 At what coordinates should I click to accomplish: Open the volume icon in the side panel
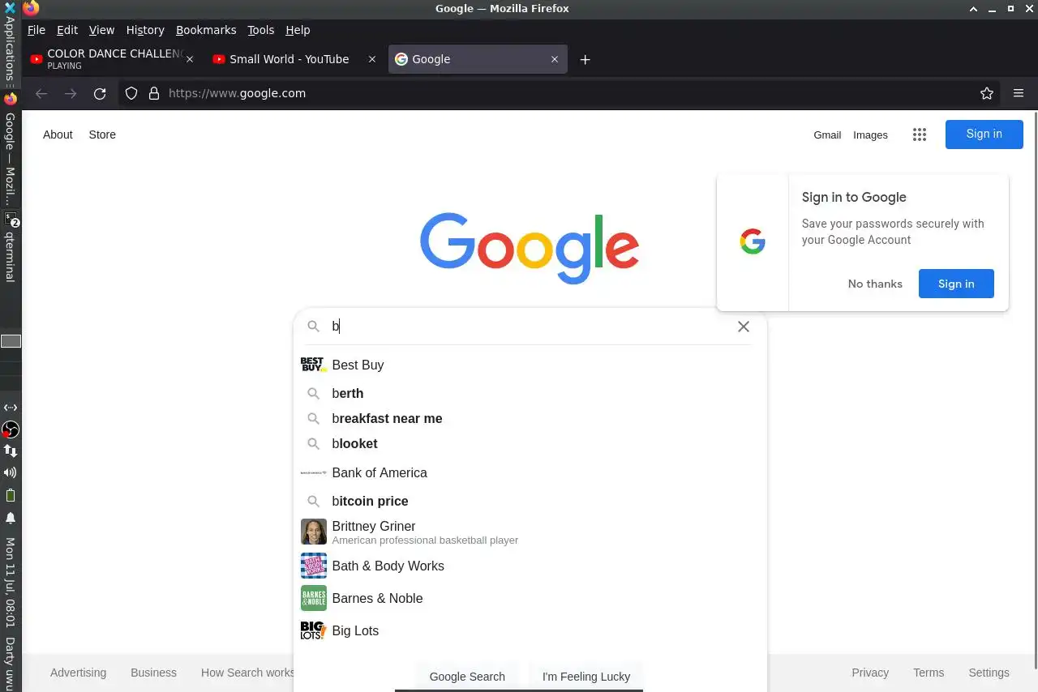[11, 472]
